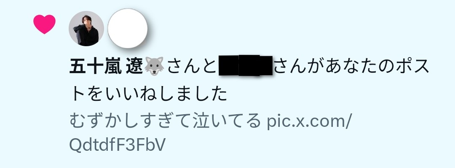This screenshot has width=455, height=168.
Task: Click the 五十嵐 surname text
Action: [96, 66]
